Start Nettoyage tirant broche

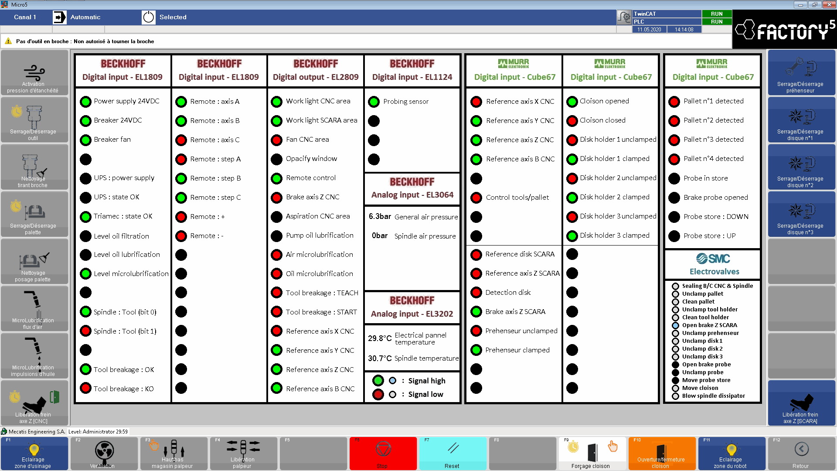(x=34, y=167)
